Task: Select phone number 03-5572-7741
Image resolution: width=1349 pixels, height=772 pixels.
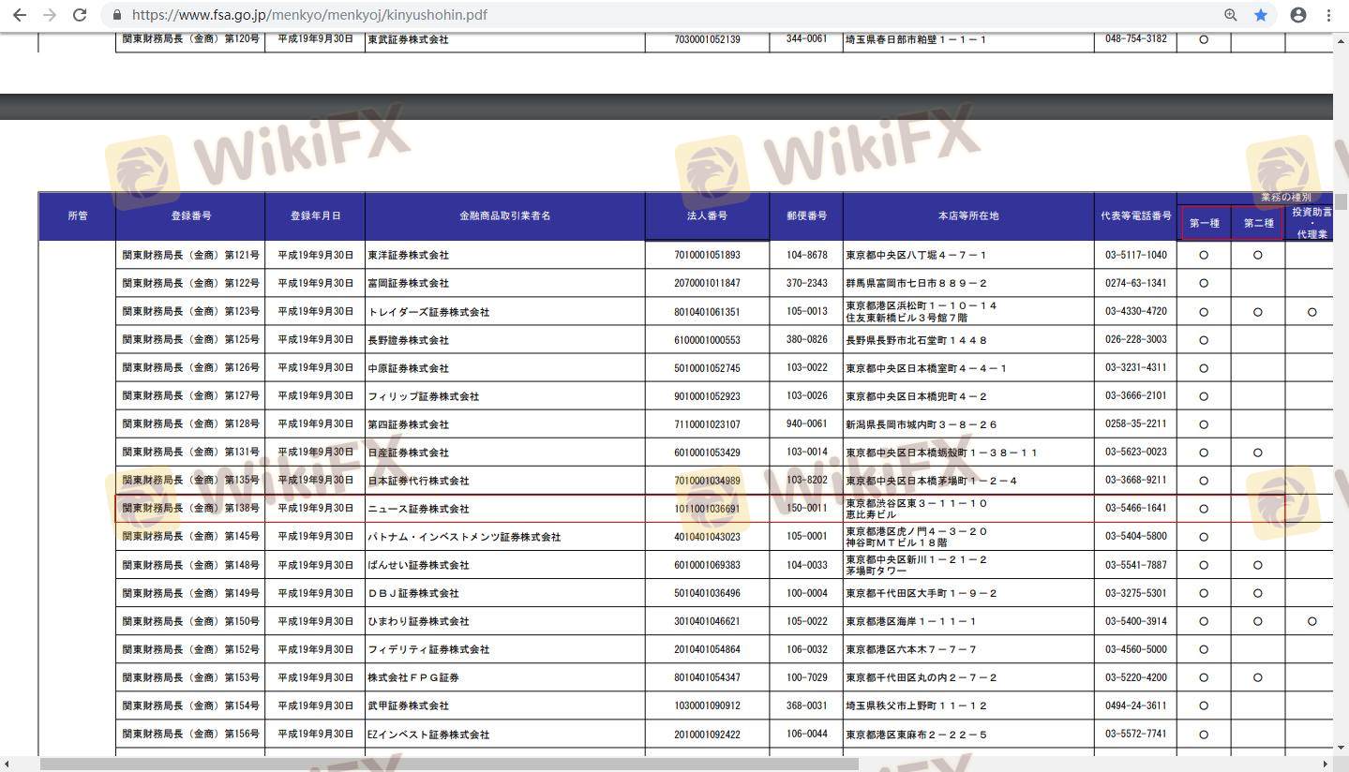Action: pos(1135,734)
